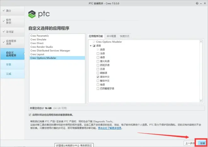
Task: Enable 俄语 language checkbox
Action: point(98,85)
